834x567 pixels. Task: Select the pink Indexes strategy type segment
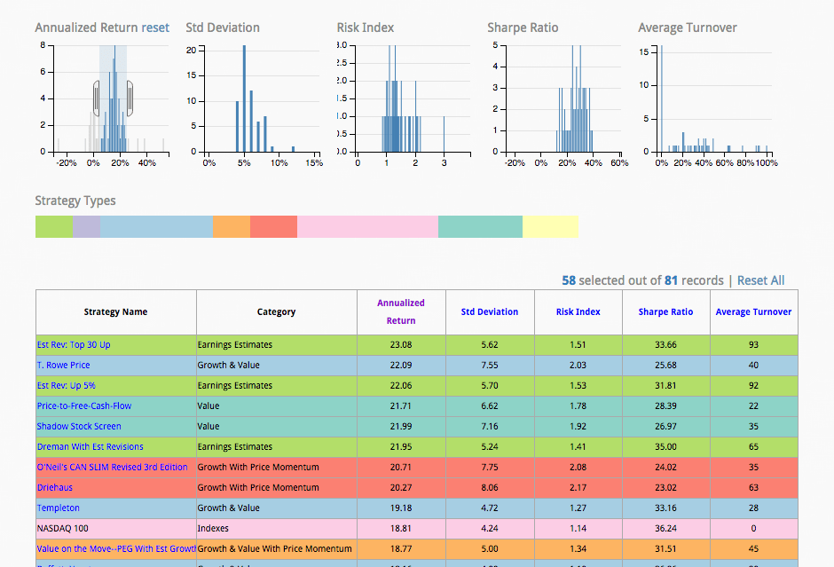click(x=367, y=226)
